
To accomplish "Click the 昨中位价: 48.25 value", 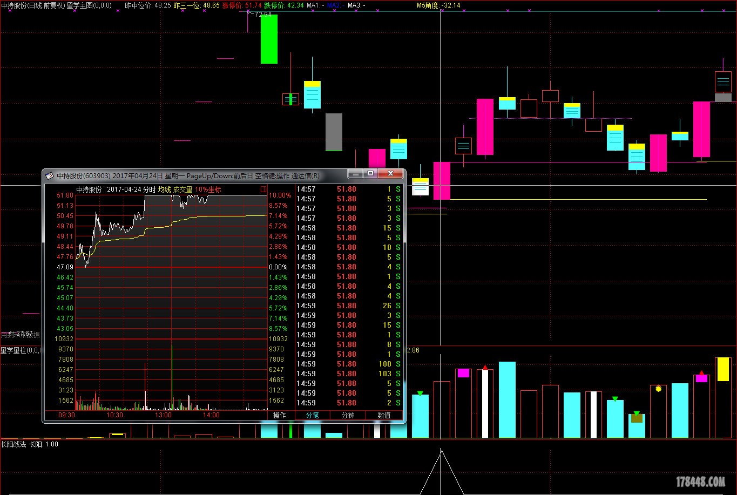I will click(x=147, y=5).
